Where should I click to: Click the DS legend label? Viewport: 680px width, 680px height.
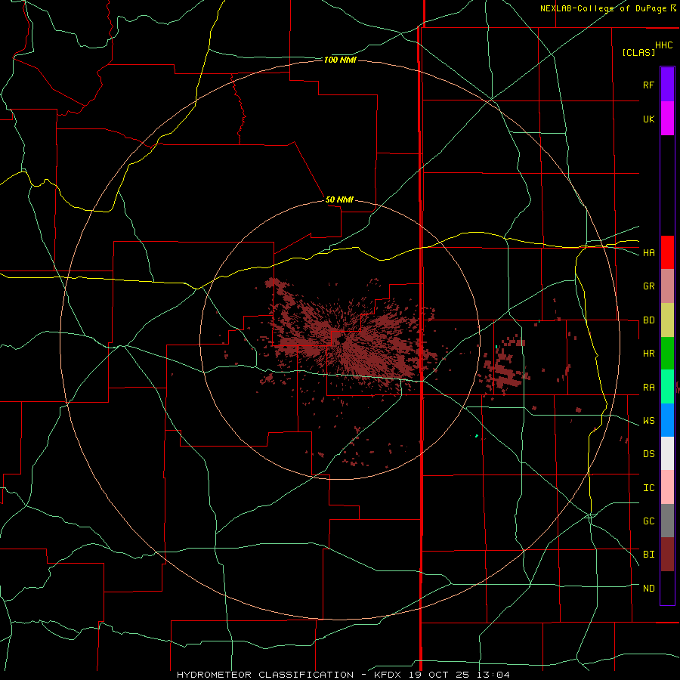point(648,454)
